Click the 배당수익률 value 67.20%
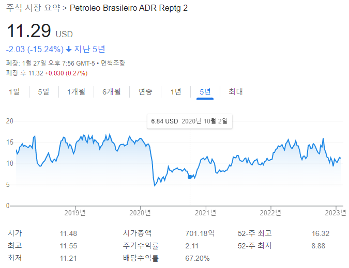 click(x=198, y=258)
